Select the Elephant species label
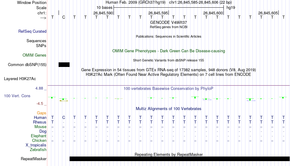The image size is (290, 166). tap(39, 136)
